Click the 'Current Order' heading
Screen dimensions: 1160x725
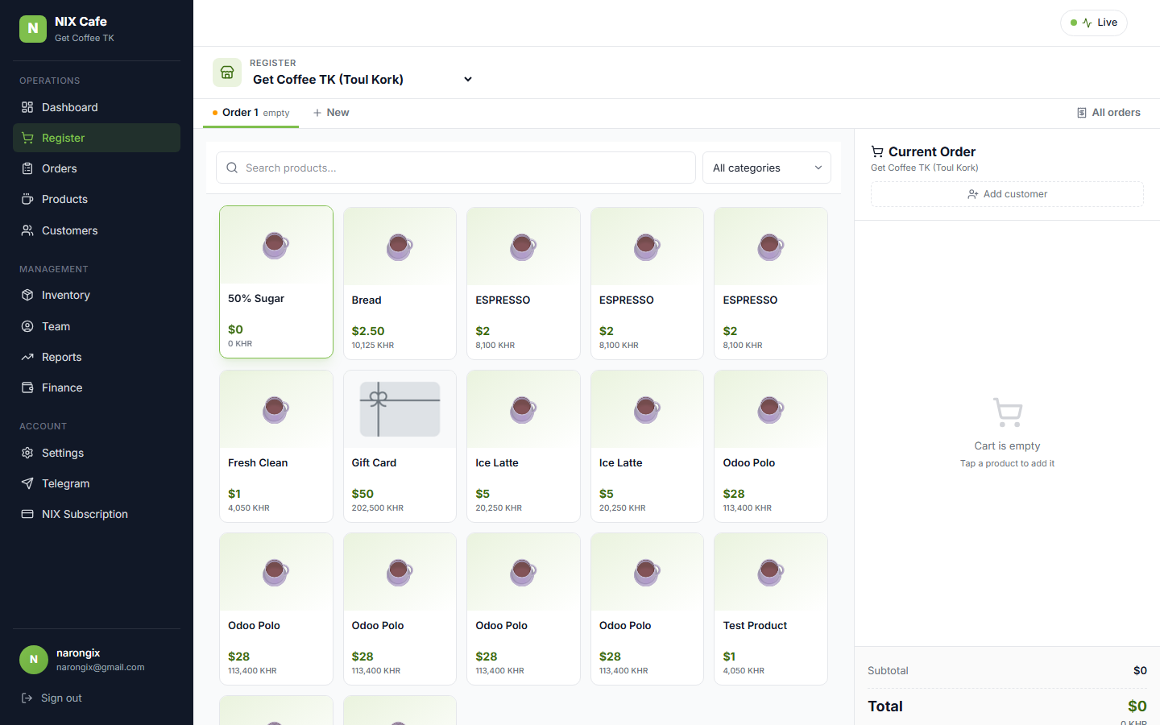[932, 151]
